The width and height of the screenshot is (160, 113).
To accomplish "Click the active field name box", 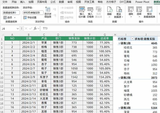I will coord(33,13).
